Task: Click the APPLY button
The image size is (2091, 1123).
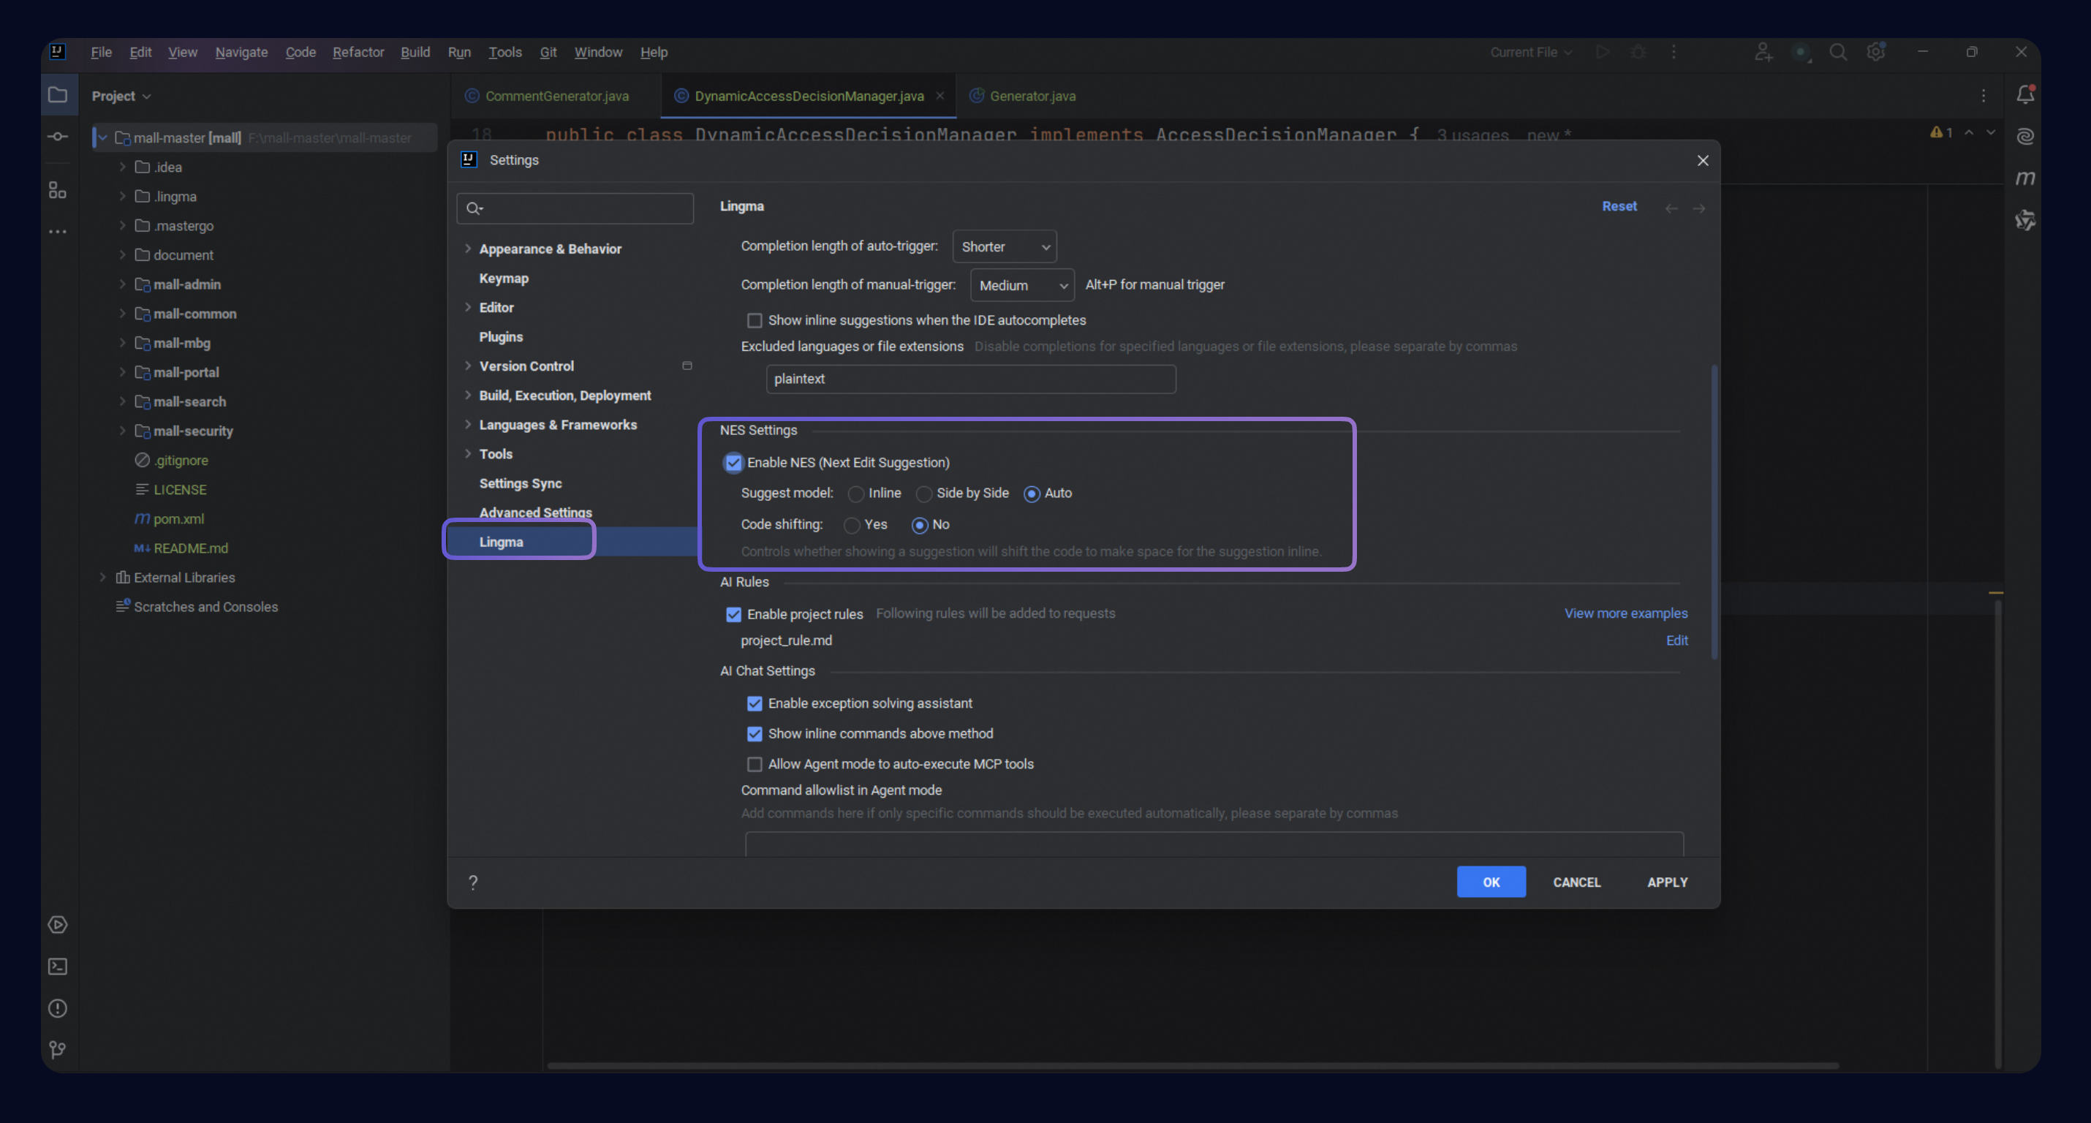Action: (x=1666, y=882)
